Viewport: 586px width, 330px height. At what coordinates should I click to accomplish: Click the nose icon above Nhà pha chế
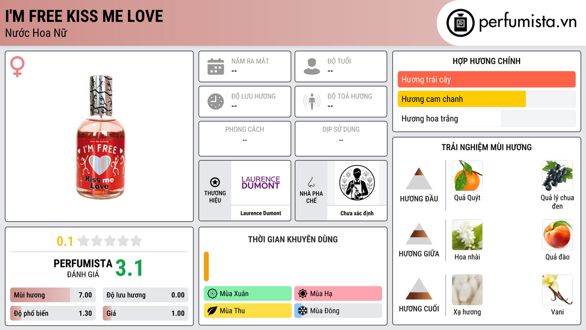pyautogui.click(x=311, y=182)
